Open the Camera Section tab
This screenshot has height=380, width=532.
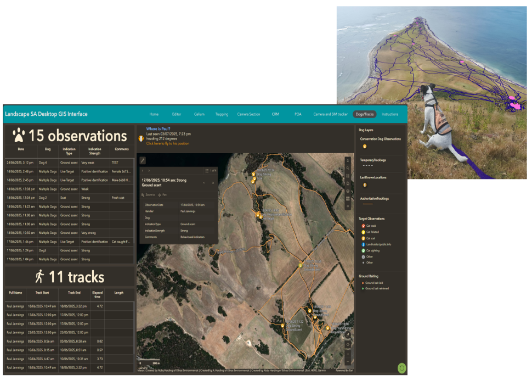tap(248, 114)
